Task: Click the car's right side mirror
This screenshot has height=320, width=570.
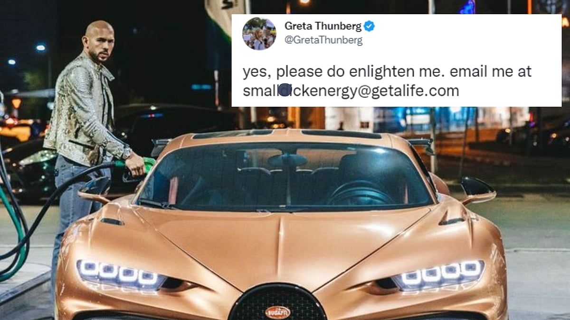Action: 477,190
